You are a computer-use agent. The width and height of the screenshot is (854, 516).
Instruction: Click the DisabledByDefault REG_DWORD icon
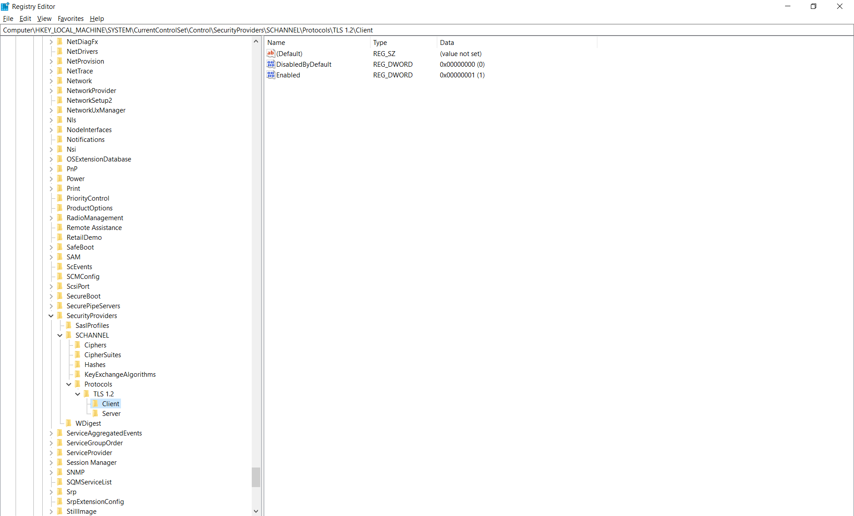click(x=271, y=64)
